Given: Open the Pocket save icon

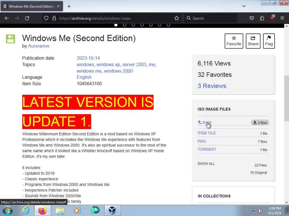Looking at the screenshot, I should 251,18.
